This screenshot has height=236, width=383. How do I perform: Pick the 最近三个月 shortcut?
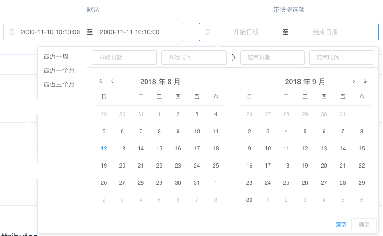click(x=59, y=84)
